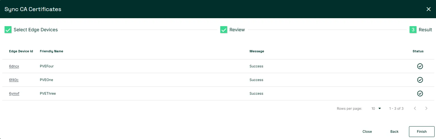
Task: Click the Edge Device Id column header
Action: pos(21,51)
